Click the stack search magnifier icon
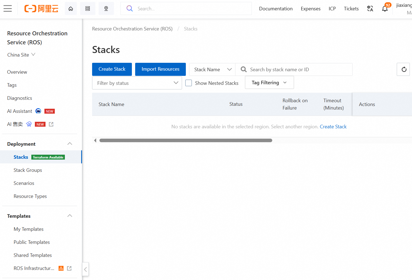The width and height of the screenshot is (412, 280). pos(244,70)
